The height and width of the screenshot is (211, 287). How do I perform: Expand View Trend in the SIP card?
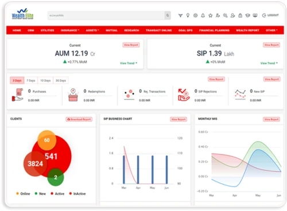269,63
